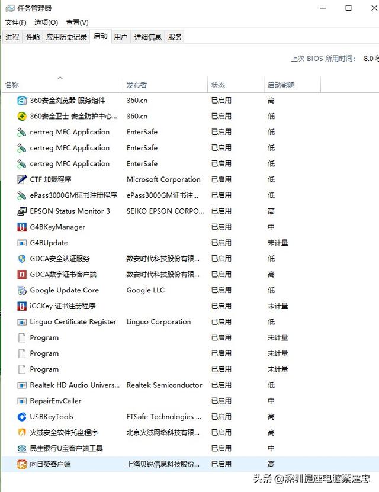
Task: Sort by the 发布者 column header
Action: pos(165,85)
